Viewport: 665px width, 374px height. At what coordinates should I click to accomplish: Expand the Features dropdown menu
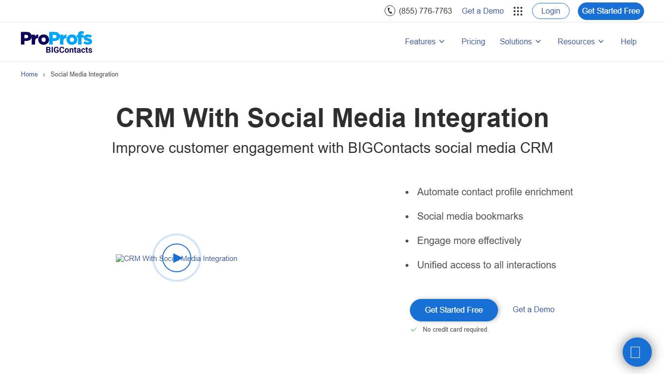point(424,42)
